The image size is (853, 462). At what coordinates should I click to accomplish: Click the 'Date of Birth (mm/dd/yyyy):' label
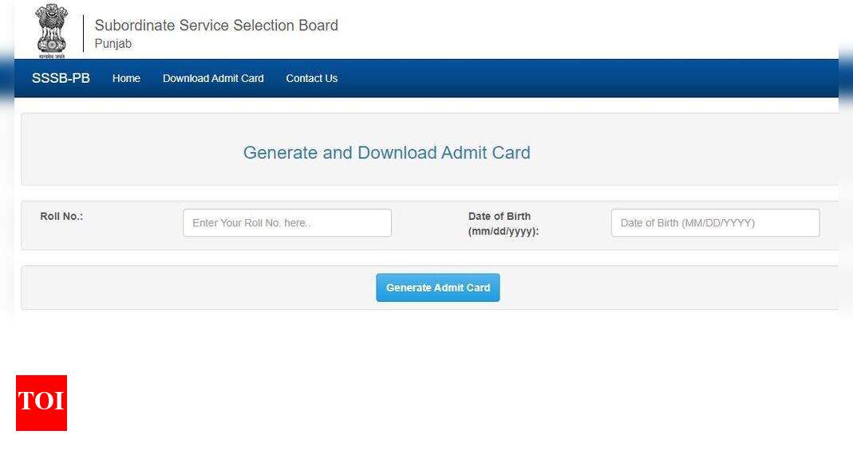(504, 224)
